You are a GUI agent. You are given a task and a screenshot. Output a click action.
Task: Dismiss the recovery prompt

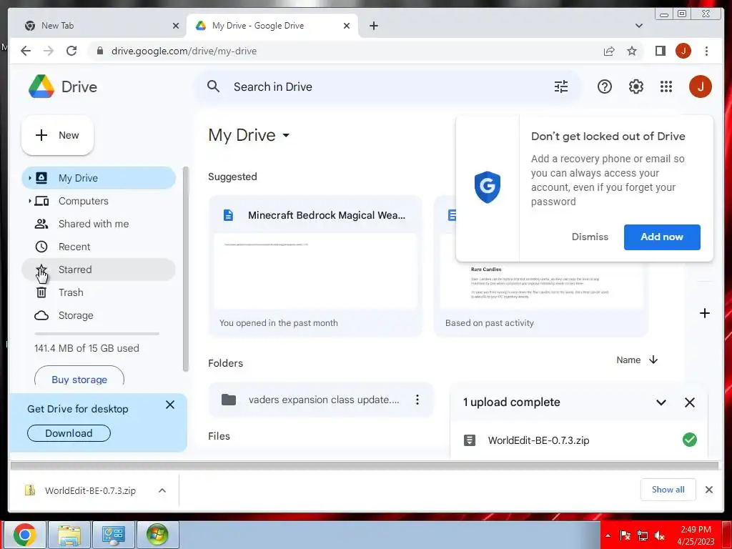590,237
